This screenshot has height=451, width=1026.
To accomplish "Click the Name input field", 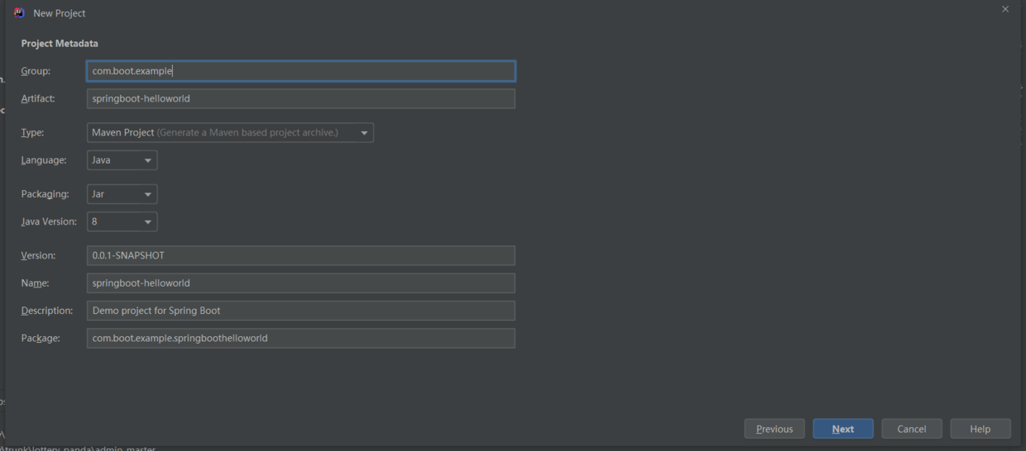I will 301,282.
